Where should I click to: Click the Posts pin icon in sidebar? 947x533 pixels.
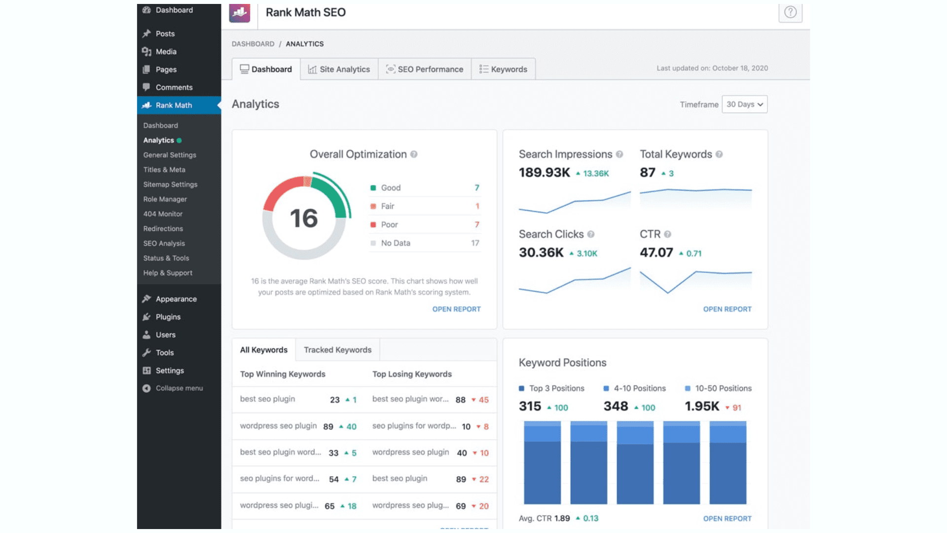[x=146, y=34]
